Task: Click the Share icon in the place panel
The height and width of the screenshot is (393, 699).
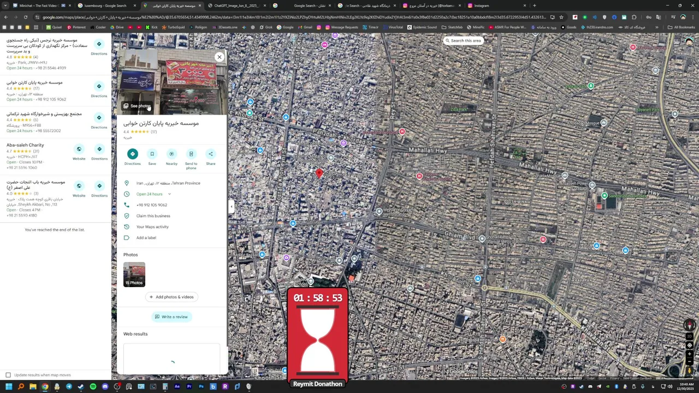Action: (211, 154)
